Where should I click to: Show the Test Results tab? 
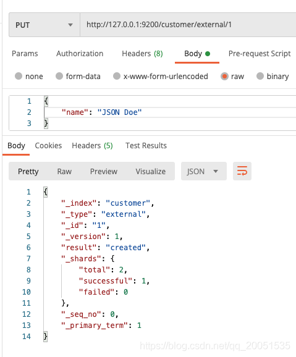click(x=146, y=146)
